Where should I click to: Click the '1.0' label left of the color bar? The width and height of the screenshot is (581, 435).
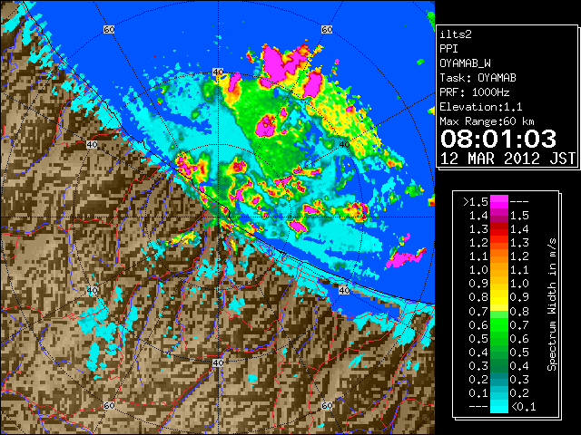478,270
